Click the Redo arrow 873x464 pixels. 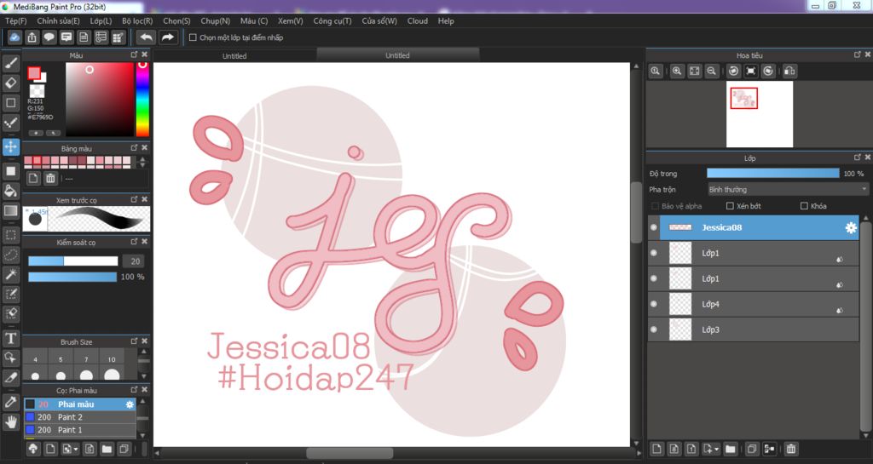(167, 37)
